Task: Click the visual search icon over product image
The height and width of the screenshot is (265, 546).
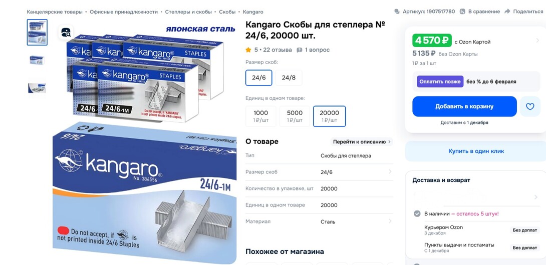Action: pyautogui.click(x=66, y=32)
